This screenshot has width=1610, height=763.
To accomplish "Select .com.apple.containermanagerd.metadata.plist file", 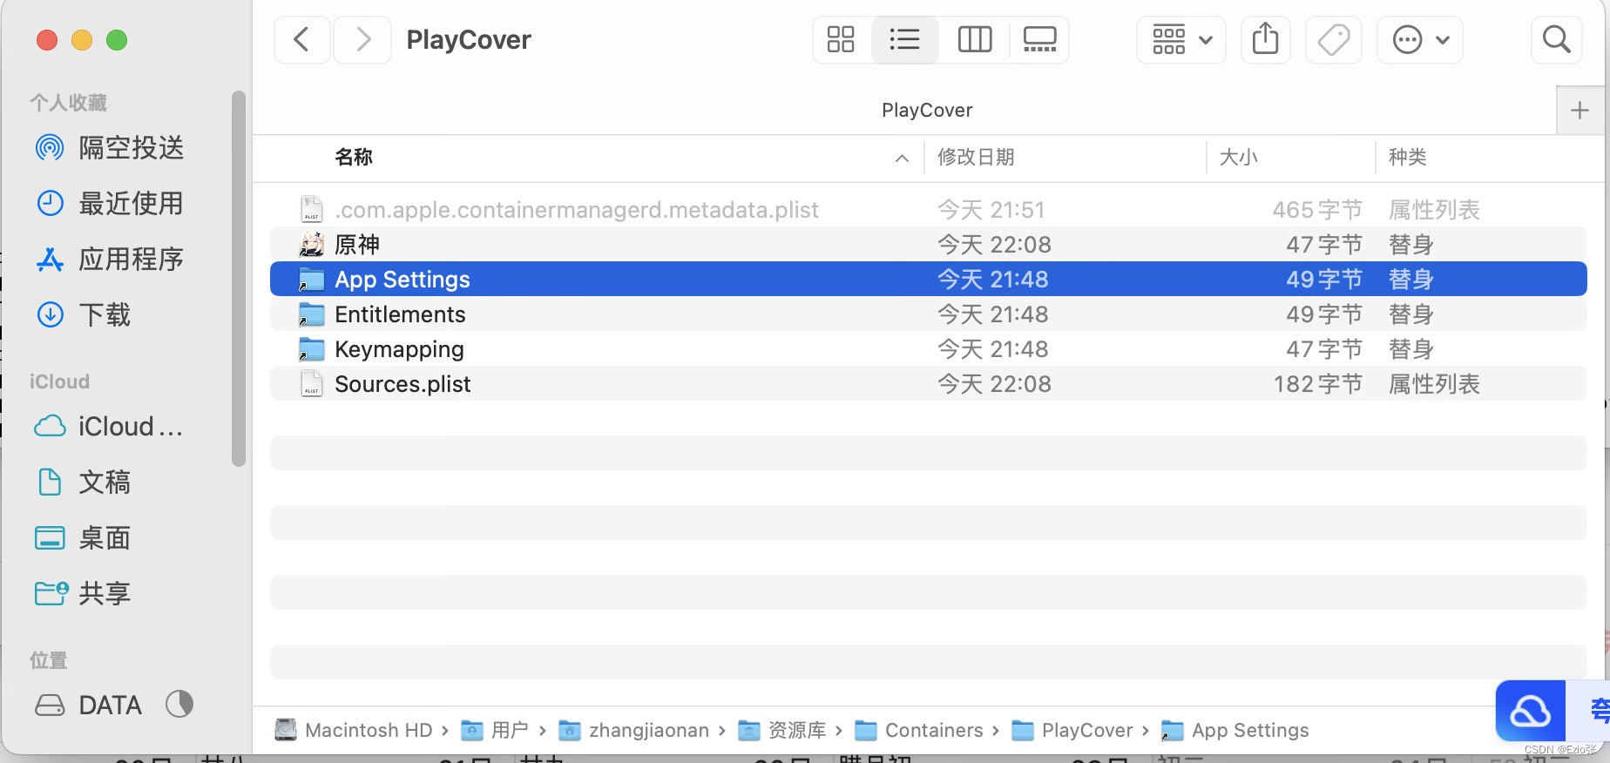I will pyautogui.click(x=929, y=210).
